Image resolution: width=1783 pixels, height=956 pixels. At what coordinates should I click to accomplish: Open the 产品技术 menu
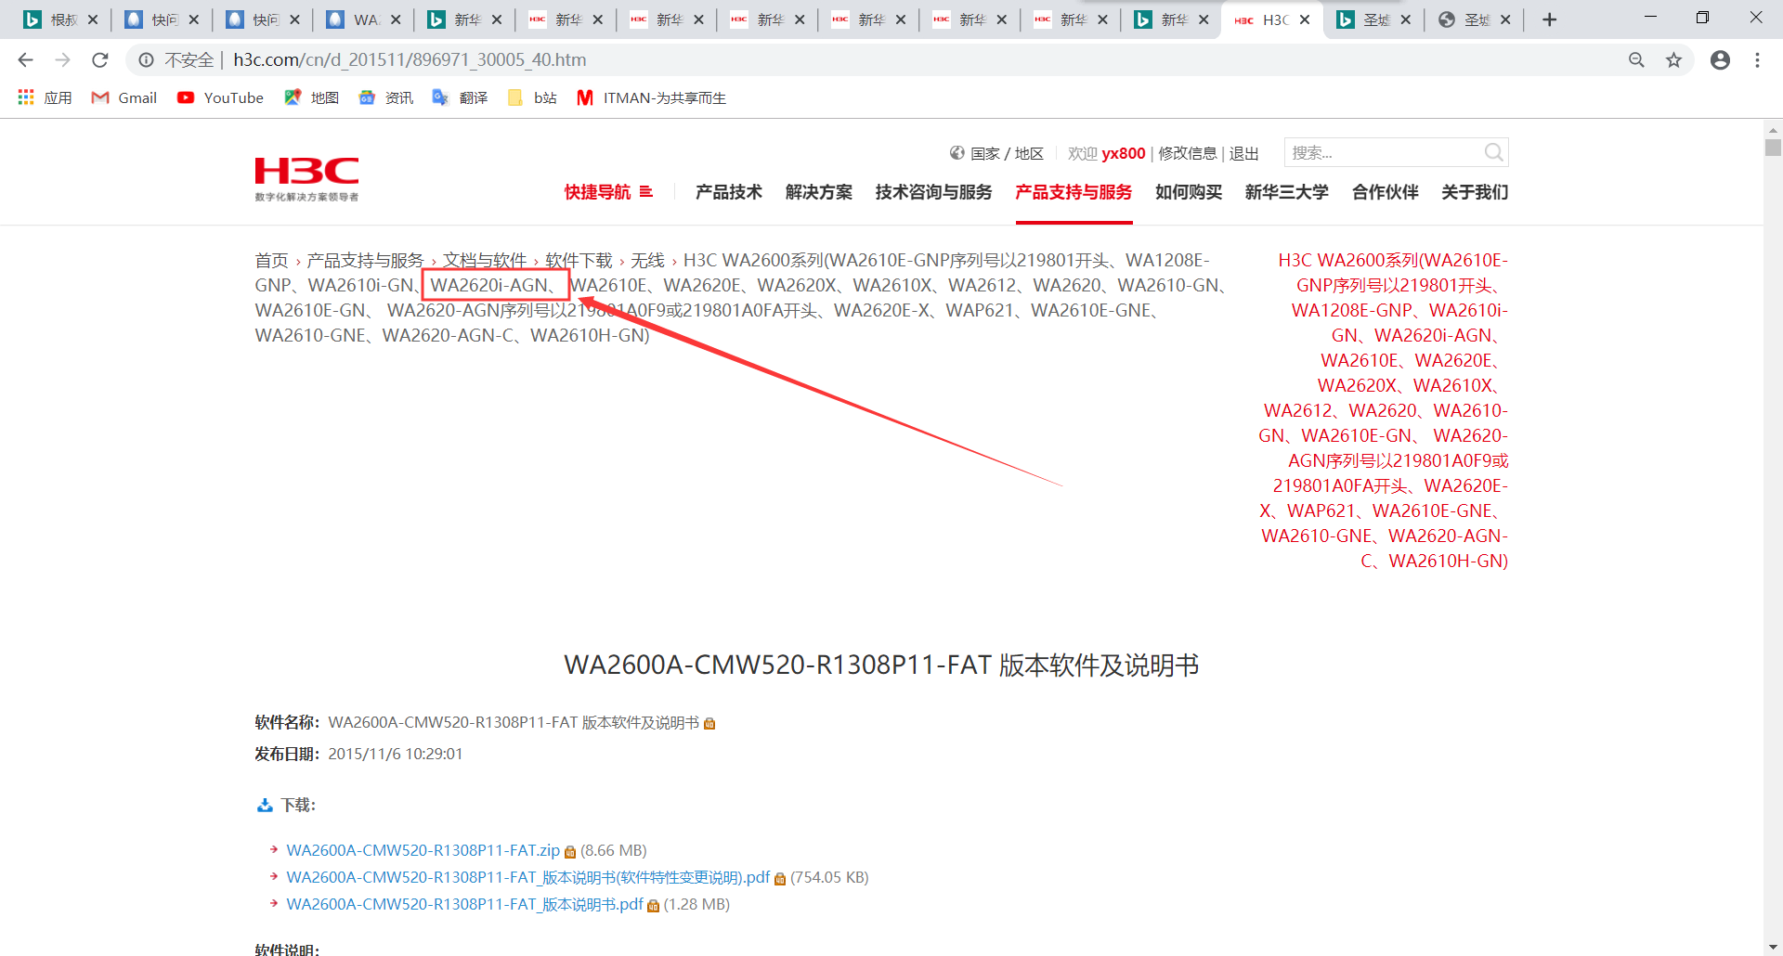(729, 192)
